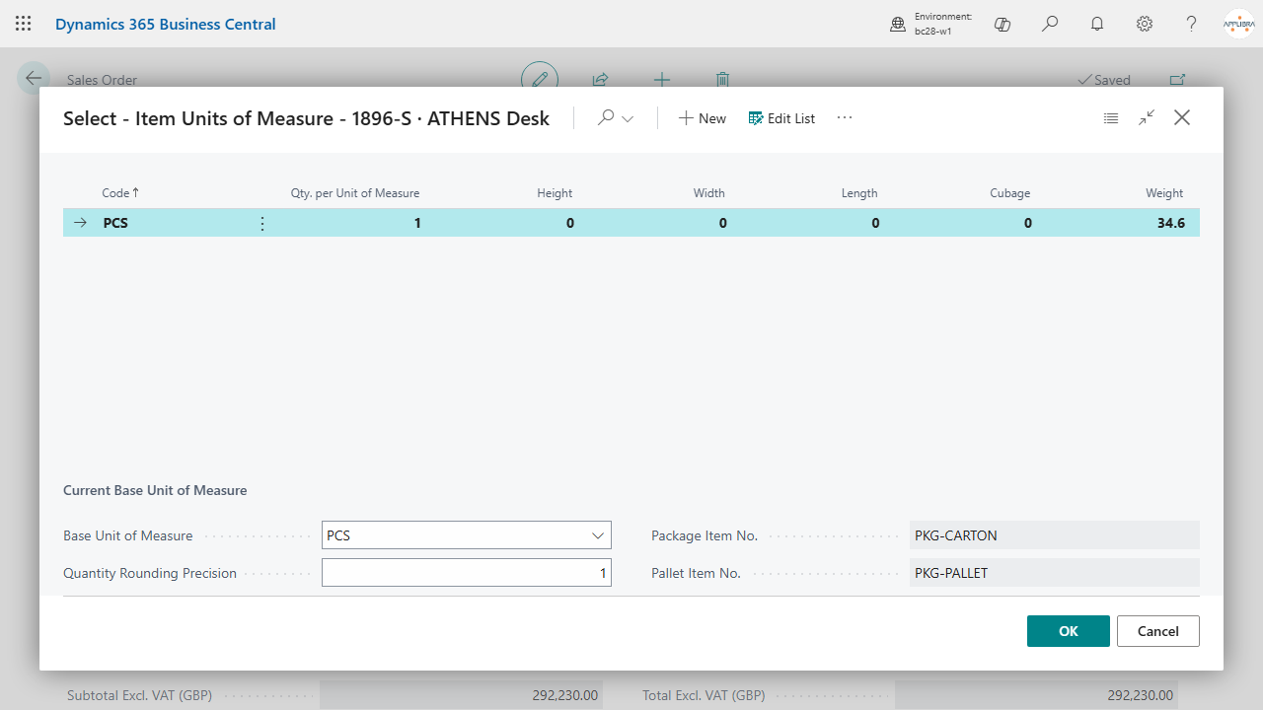
Task: Click the Sales Order delete trash icon
Action: click(722, 80)
